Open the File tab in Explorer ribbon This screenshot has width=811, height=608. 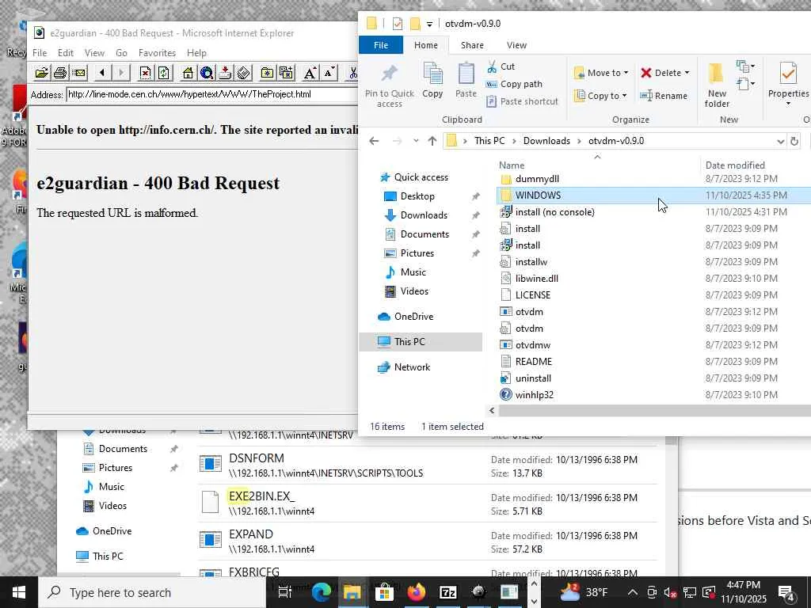[381, 45]
